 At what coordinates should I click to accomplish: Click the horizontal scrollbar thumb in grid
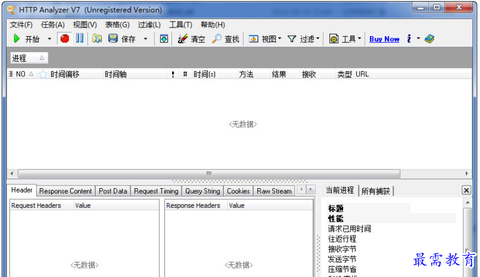[x=209, y=173]
